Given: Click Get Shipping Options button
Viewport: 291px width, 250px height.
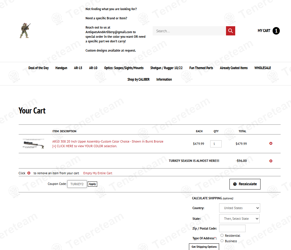Looking at the screenshot, I should 204,247.
